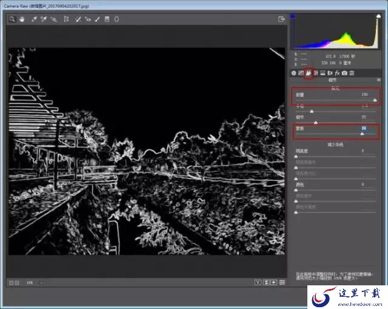
Task: Select the Radial Filter tool
Action: click(x=116, y=19)
